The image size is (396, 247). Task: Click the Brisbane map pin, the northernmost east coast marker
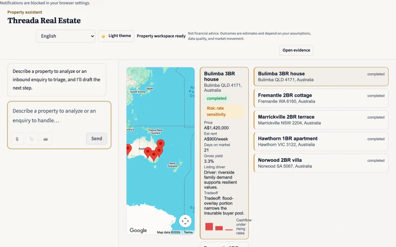160,144
